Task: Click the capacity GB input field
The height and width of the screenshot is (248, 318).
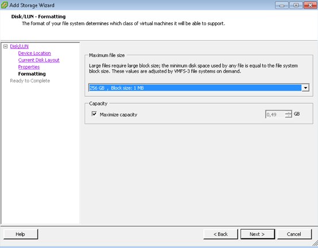Action: click(x=275, y=115)
